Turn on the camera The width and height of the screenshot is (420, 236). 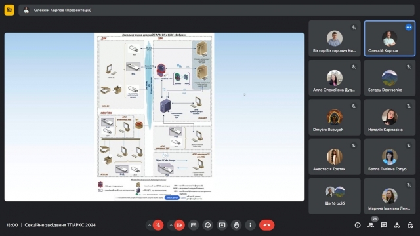tap(179, 225)
